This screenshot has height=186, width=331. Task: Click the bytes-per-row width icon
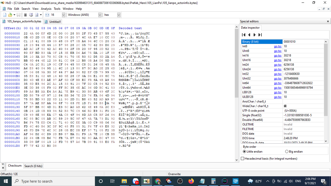point(47,15)
